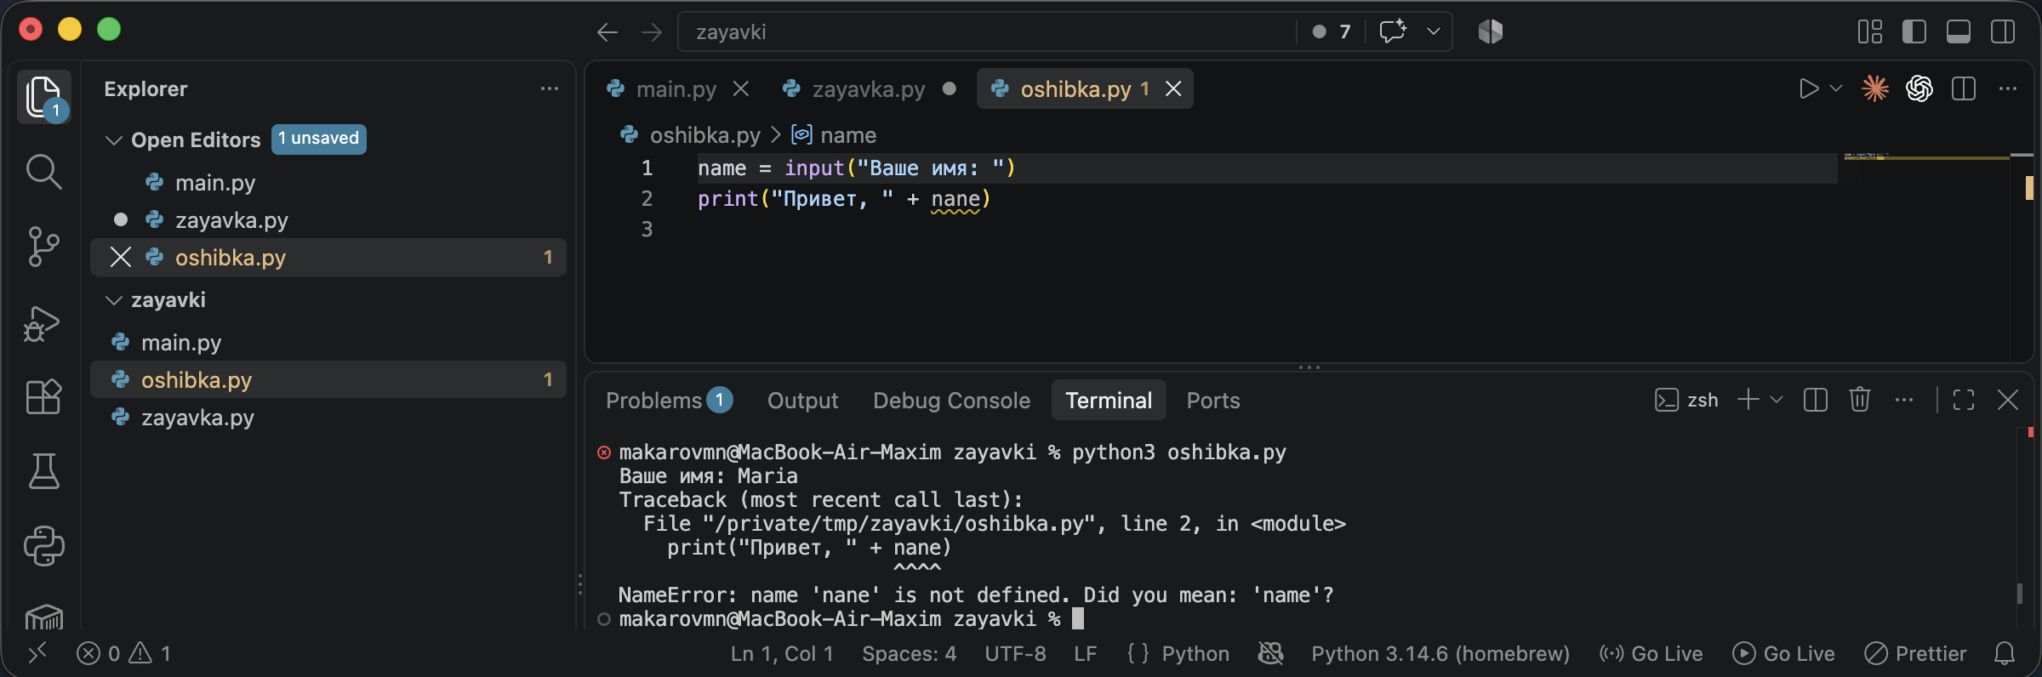The width and height of the screenshot is (2042, 677).
Task: Select the zsh terminal profile label
Action: pos(1686,400)
